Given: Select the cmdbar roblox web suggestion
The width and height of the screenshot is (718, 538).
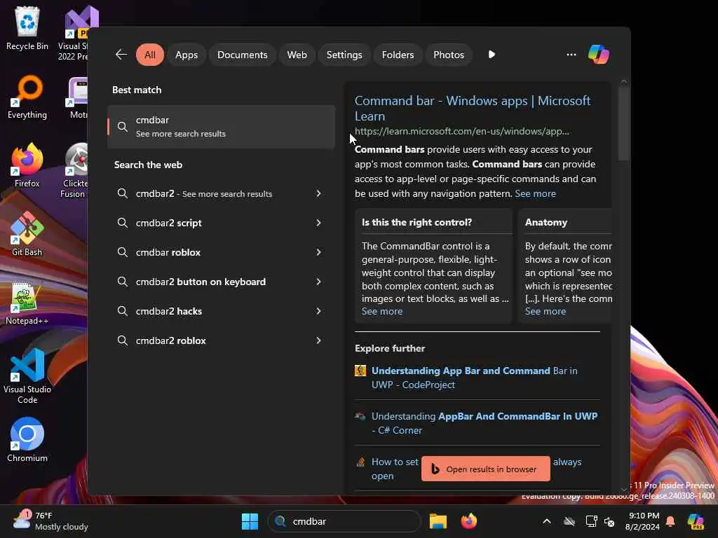Looking at the screenshot, I should [221, 252].
